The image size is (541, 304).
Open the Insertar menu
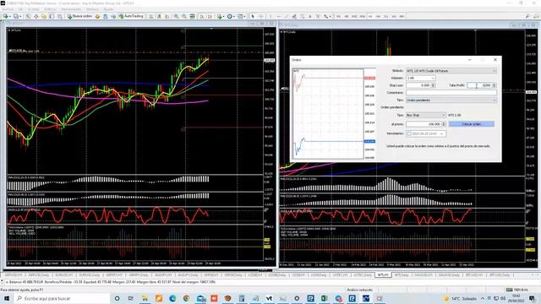tap(34, 9)
